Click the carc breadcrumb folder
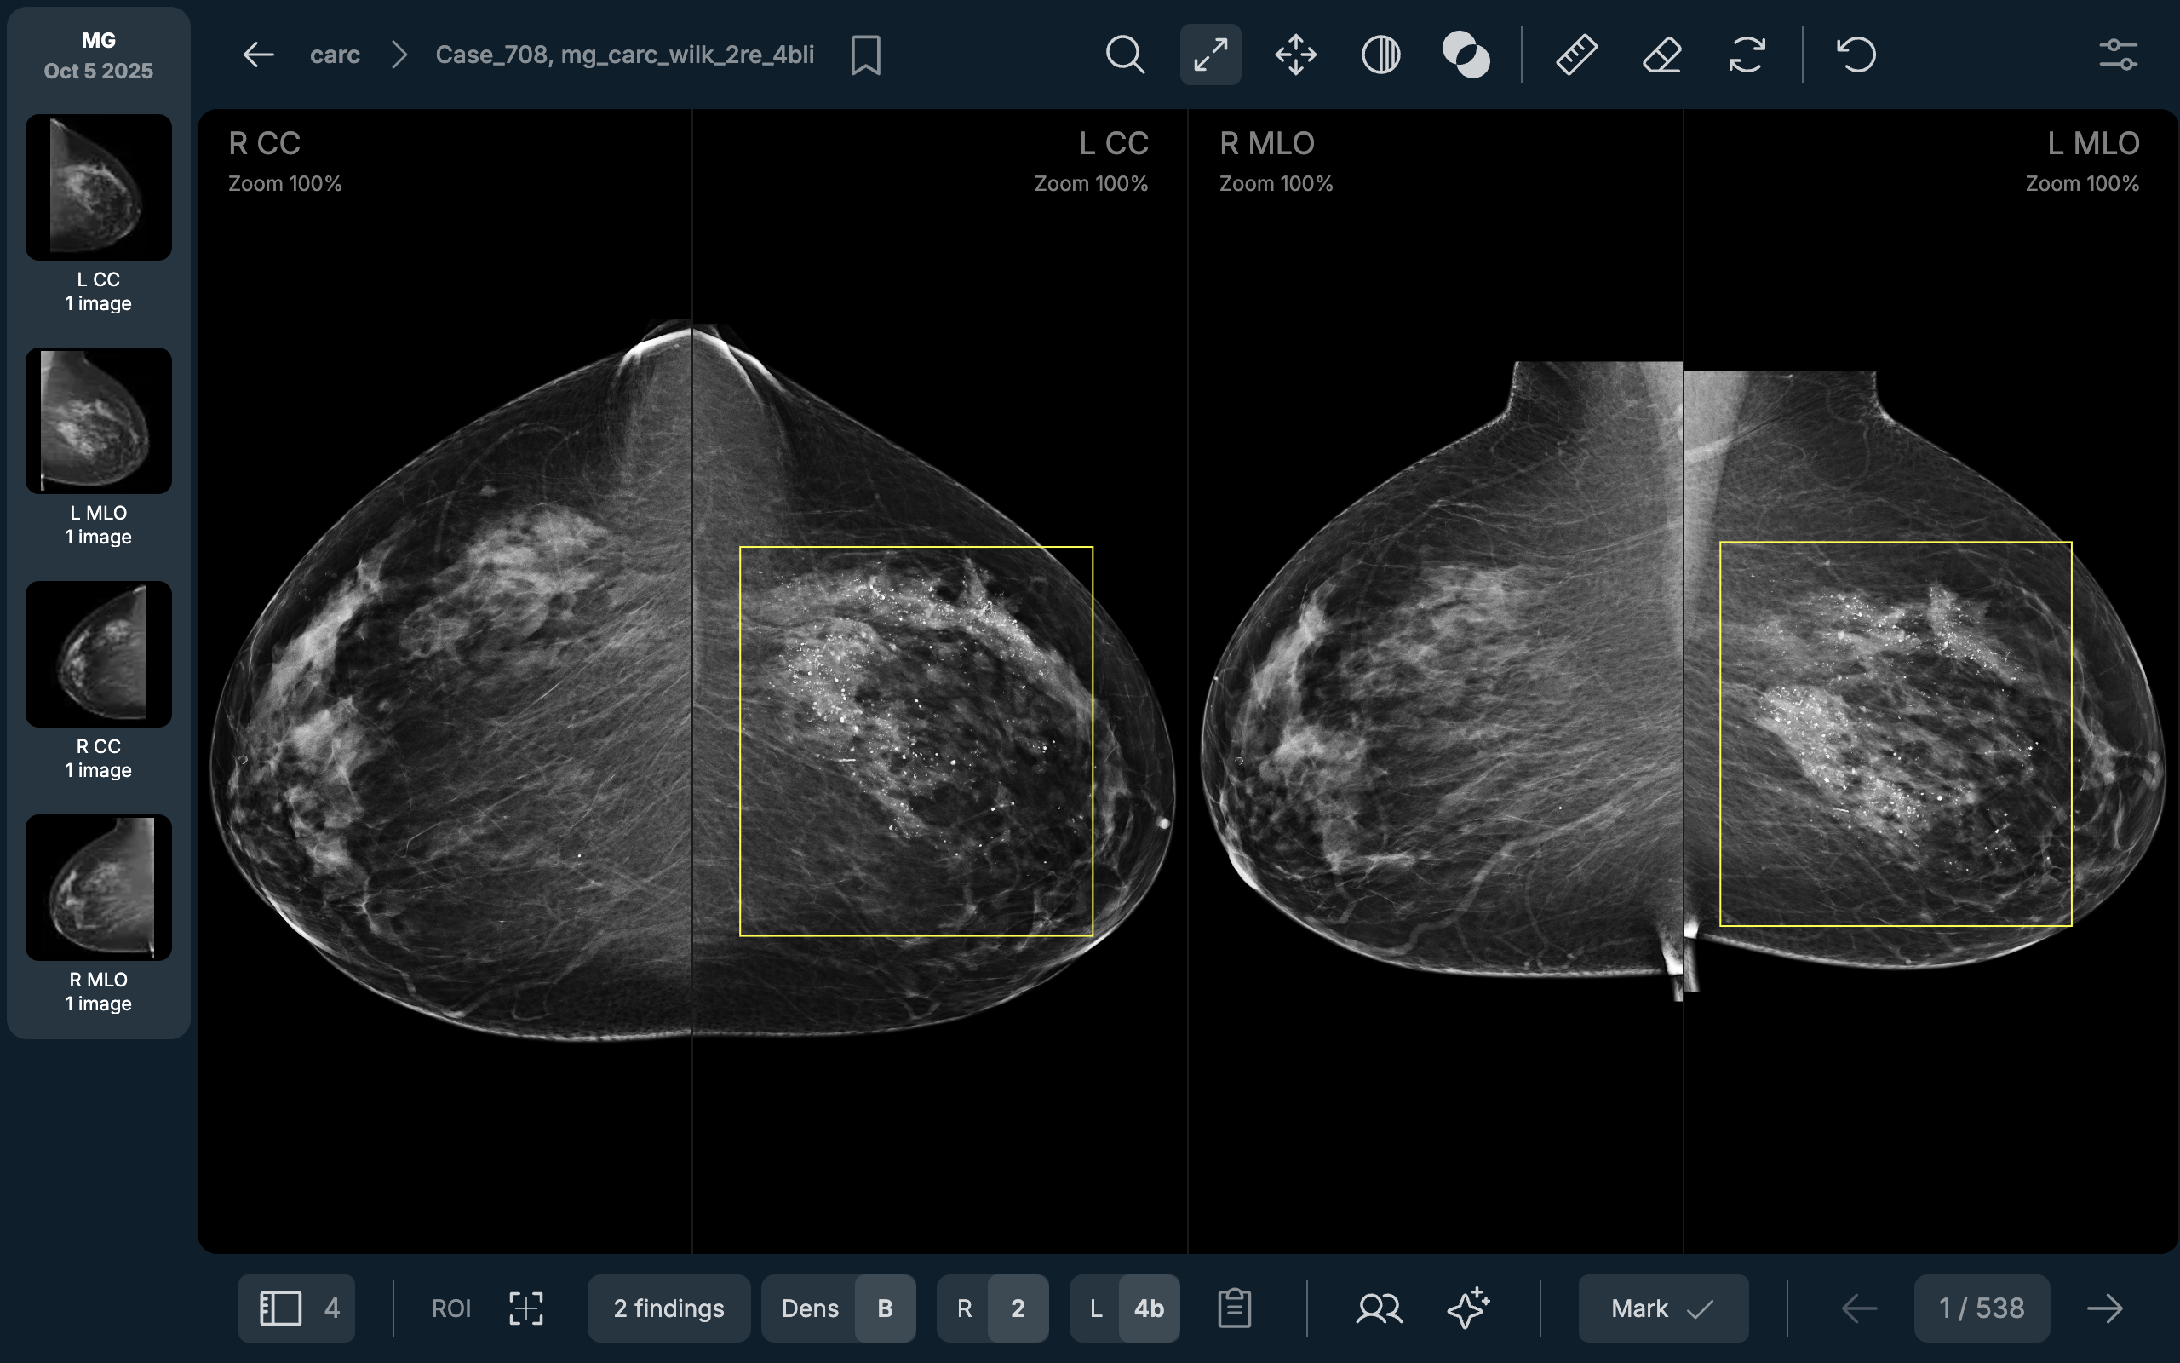Viewport: 2180px width, 1363px height. [x=334, y=55]
